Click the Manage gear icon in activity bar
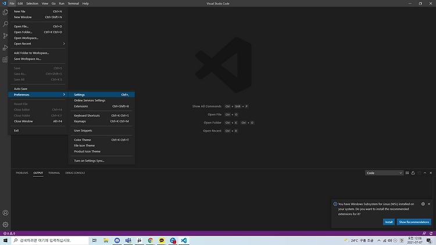This screenshot has width=436, height=245. (x=5, y=225)
